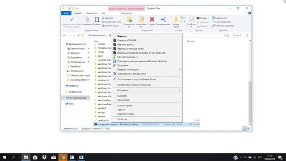Click the Copy icon in Clipboard group

click(87, 20)
